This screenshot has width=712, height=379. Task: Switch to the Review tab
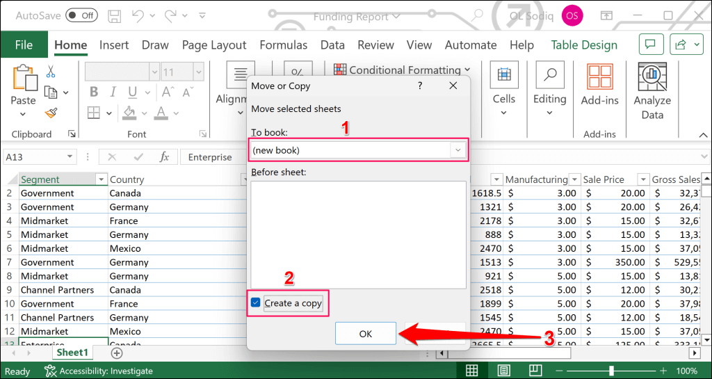click(x=375, y=45)
